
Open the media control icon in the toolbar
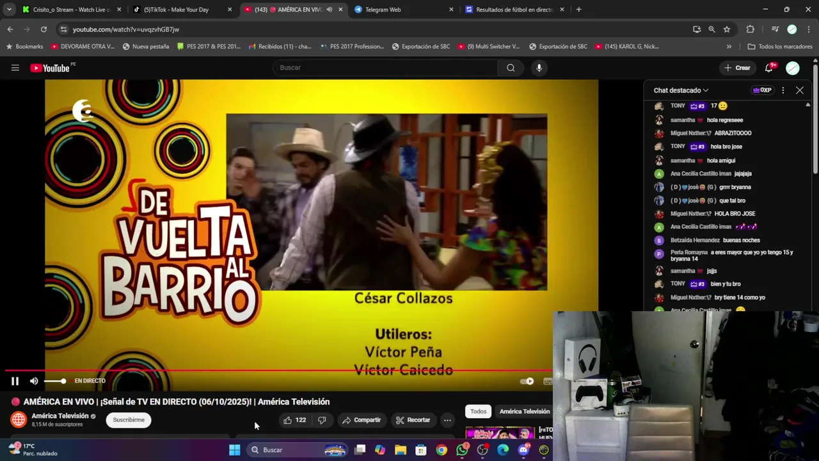click(775, 29)
